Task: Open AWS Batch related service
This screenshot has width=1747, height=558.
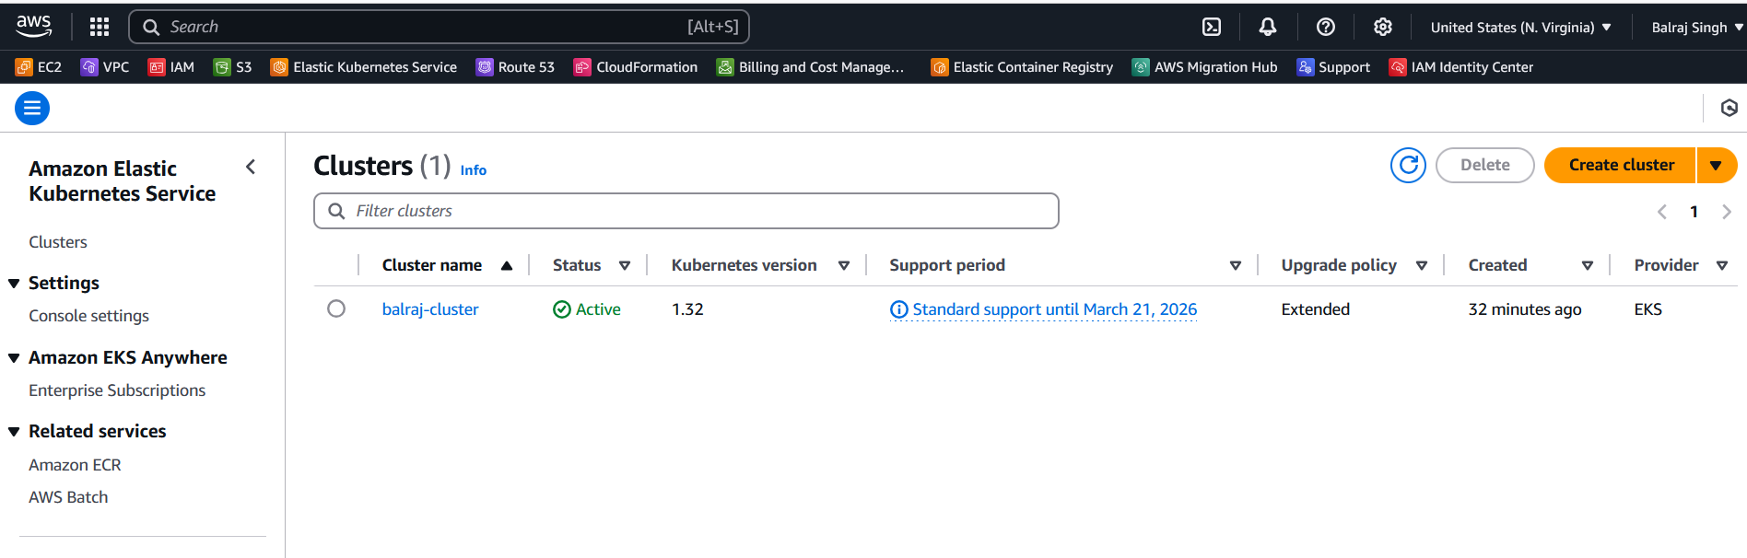Action: [68, 497]
